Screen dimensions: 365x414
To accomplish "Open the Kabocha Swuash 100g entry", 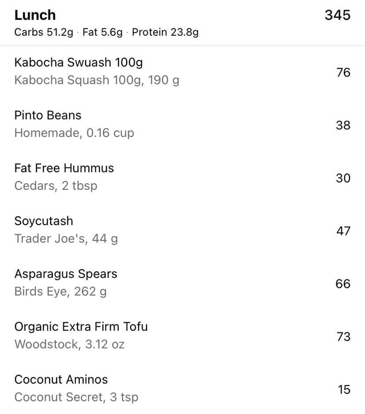I will (x=79, y=62).
